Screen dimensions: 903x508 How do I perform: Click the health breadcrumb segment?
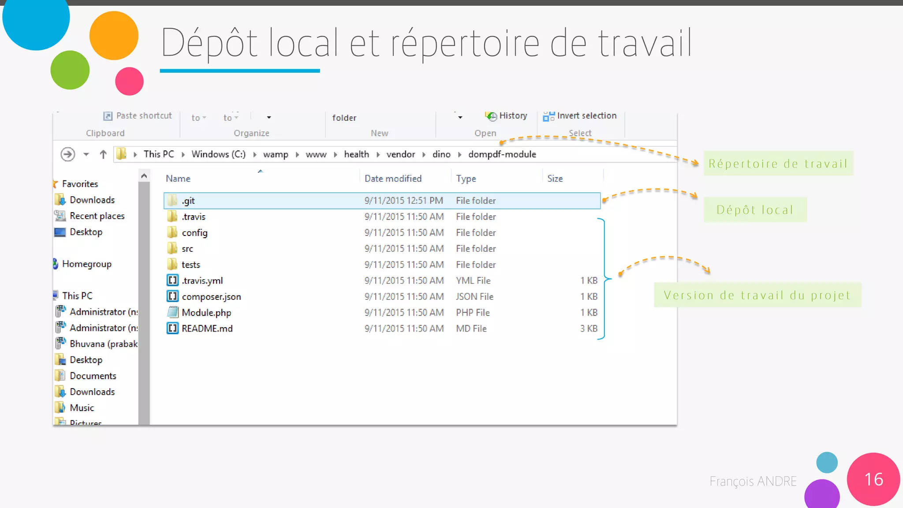[356, 154]
